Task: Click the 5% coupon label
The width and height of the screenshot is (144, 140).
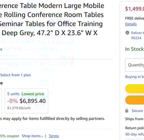Action: coord(10,136)
